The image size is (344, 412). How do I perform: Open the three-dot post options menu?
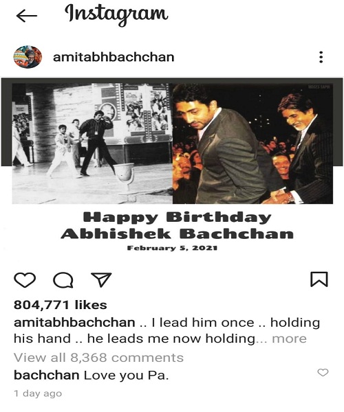pyautogui.click(x=321, y=57)
